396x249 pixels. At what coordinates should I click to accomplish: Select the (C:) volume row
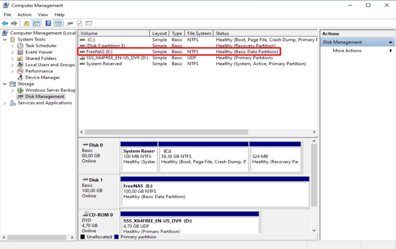(198, 40)
